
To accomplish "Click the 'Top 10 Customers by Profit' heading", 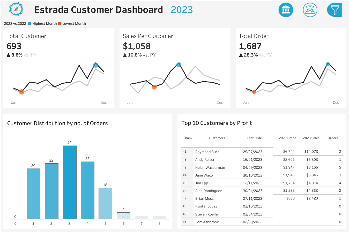I will [217, 123].
